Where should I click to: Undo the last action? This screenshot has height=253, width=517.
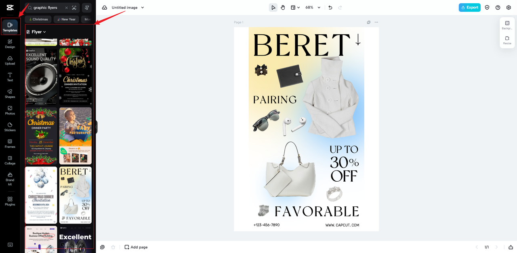pos(330,7)
